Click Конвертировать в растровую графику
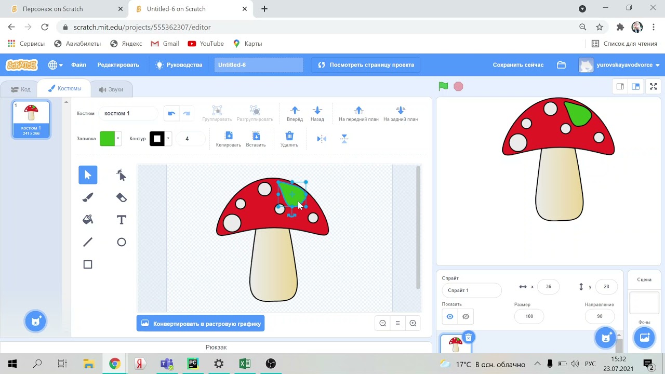665x374 pixels. coord(201,323)
